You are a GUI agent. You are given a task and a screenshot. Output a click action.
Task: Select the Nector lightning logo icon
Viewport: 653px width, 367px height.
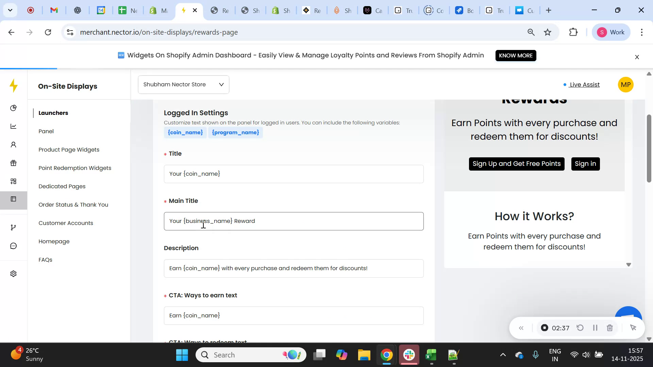click(14, 86)
